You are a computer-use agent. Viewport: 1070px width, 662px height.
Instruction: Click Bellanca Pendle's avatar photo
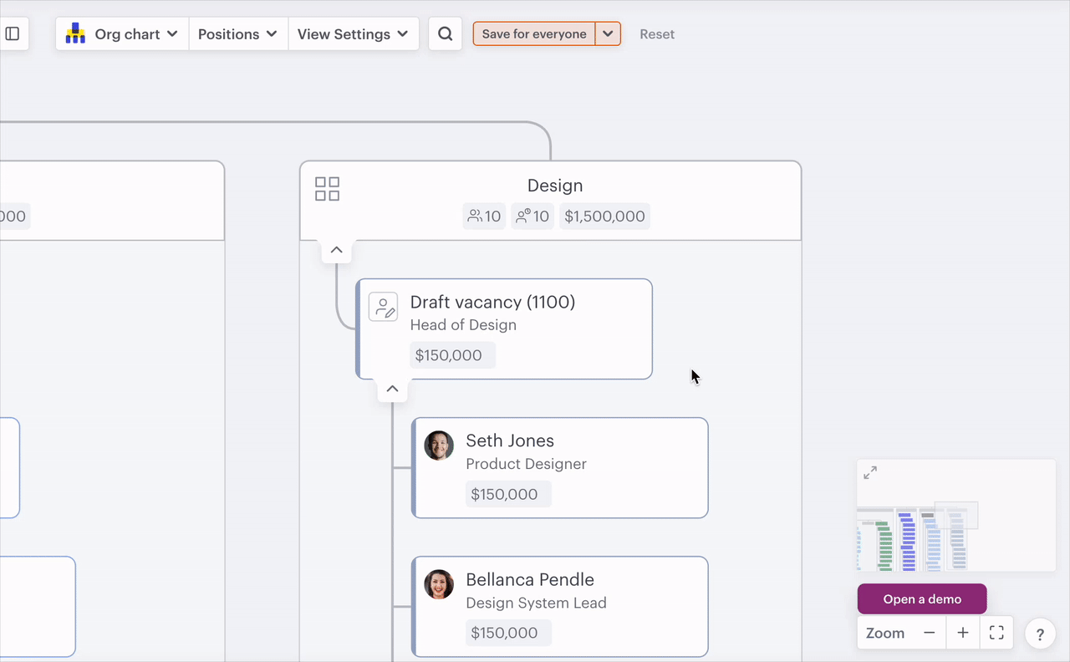(x=439, y=584)
